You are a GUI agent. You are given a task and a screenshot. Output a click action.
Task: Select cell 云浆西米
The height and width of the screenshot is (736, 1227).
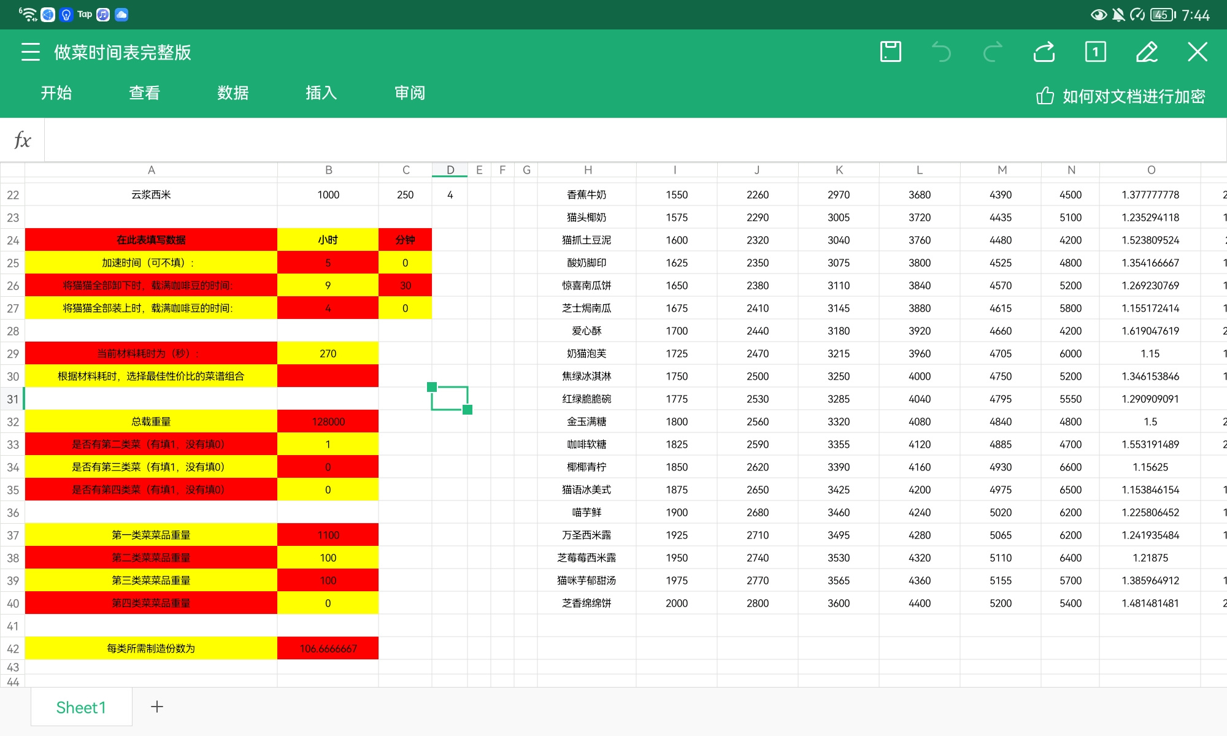coord(151,194)
